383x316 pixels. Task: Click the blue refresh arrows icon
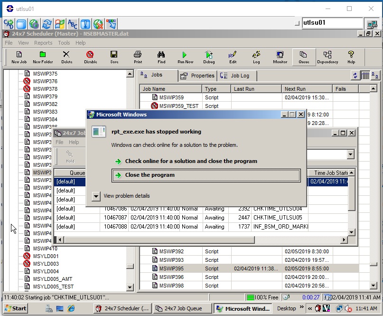(47, 24)
